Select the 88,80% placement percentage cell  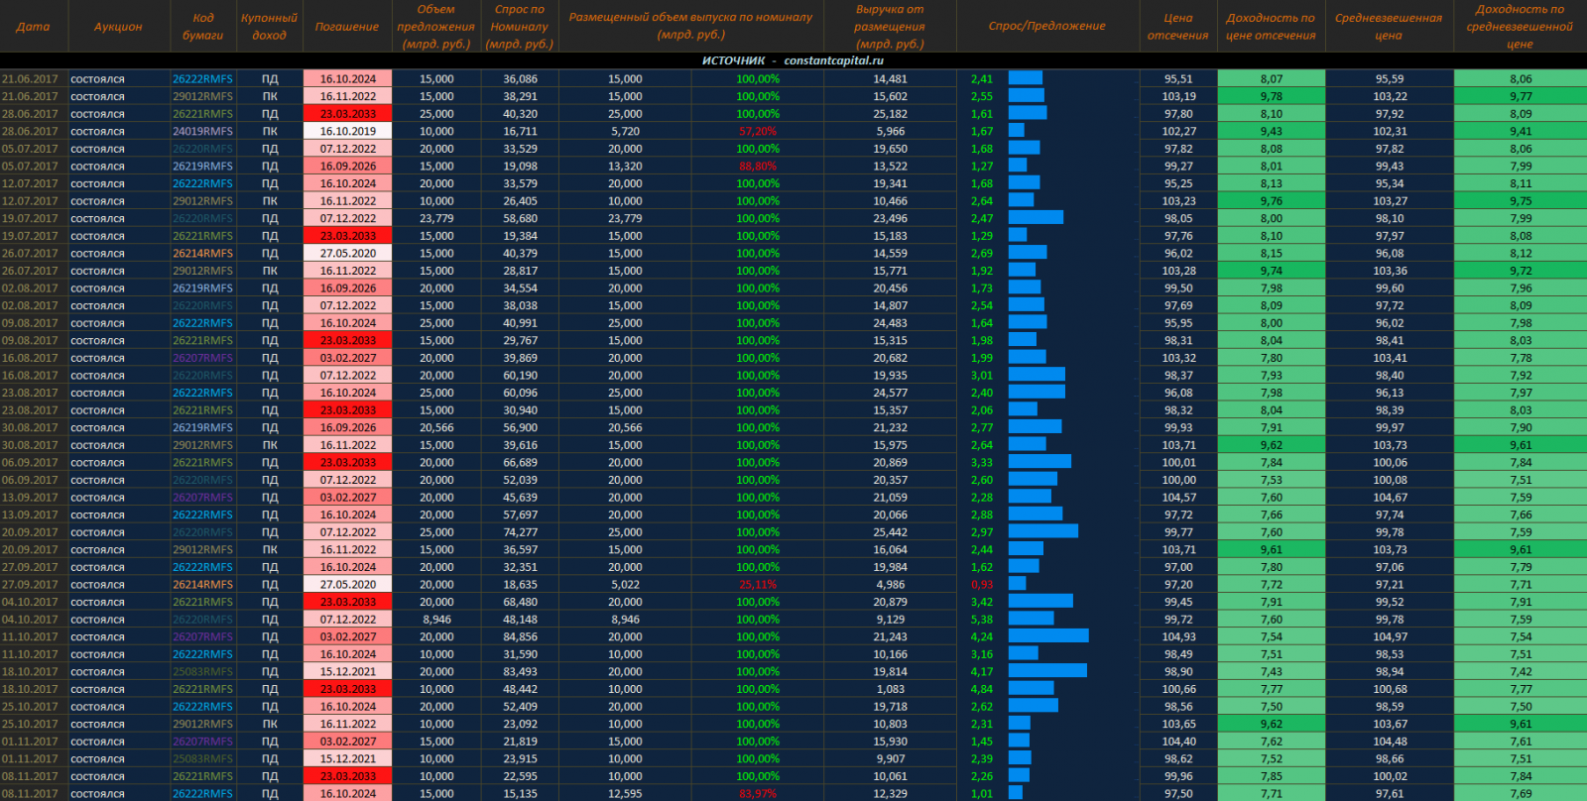pos(758,167)
